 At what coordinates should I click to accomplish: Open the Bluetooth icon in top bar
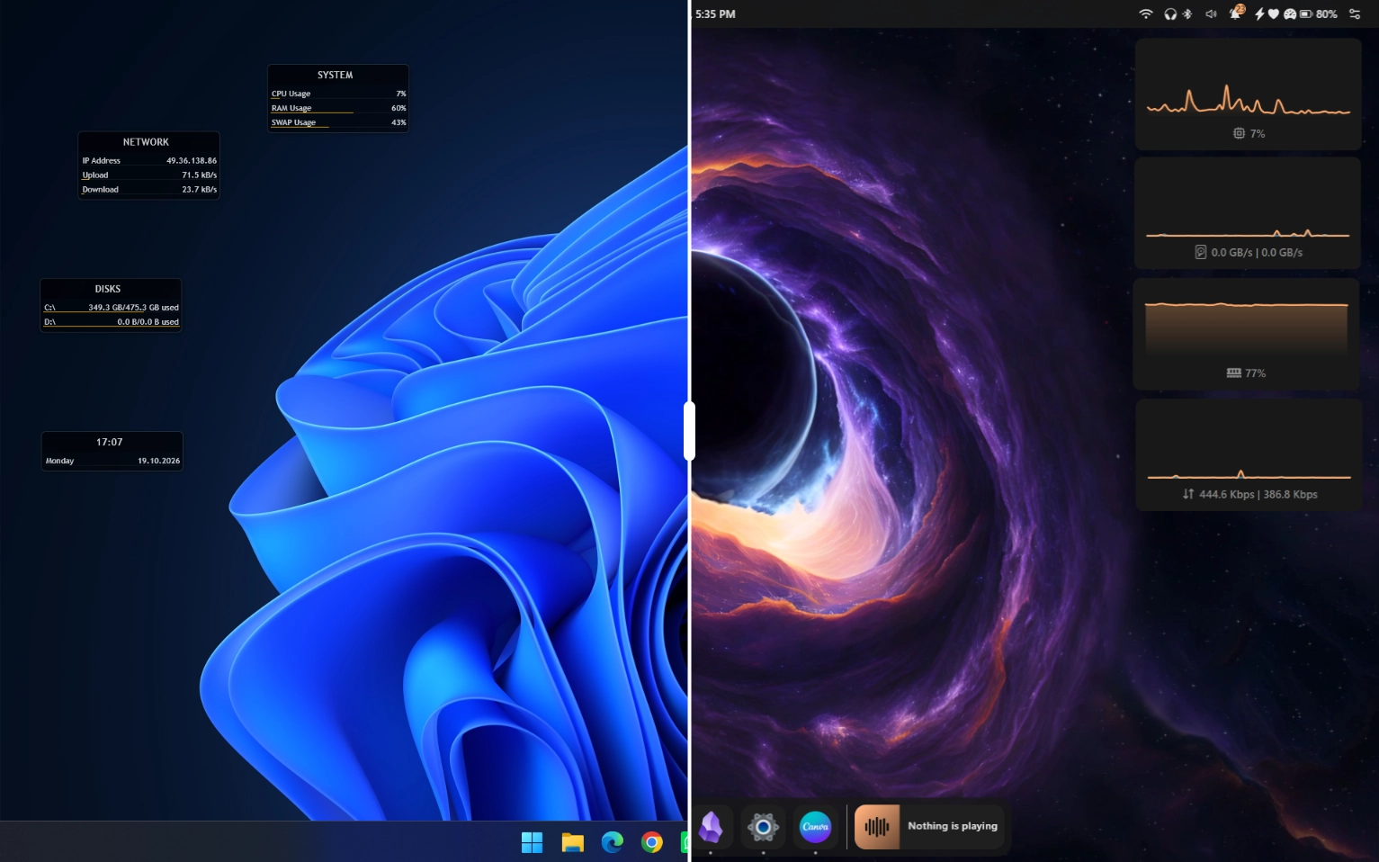coord(1187,13)
